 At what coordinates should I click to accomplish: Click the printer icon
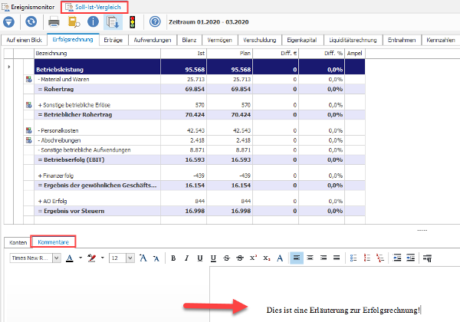tap(54, 22)
